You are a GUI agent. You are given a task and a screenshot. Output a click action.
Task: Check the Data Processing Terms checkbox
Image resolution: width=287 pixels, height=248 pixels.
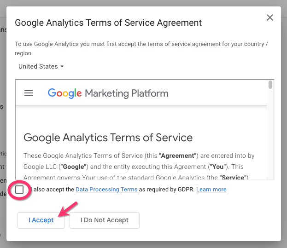tap(19, 190)
